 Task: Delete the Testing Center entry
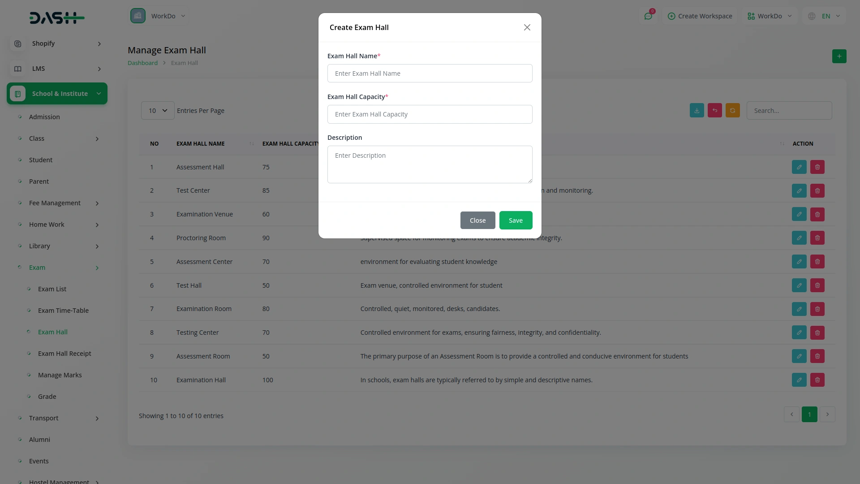(817, 333)
